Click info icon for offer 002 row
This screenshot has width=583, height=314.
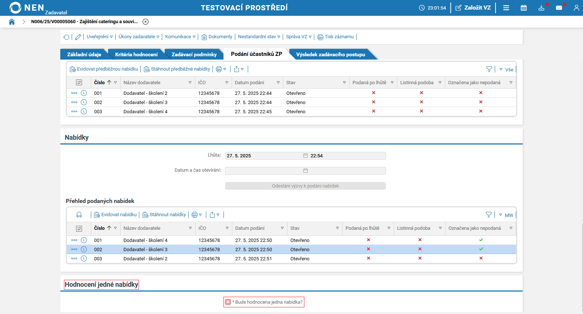click(84, 249)
